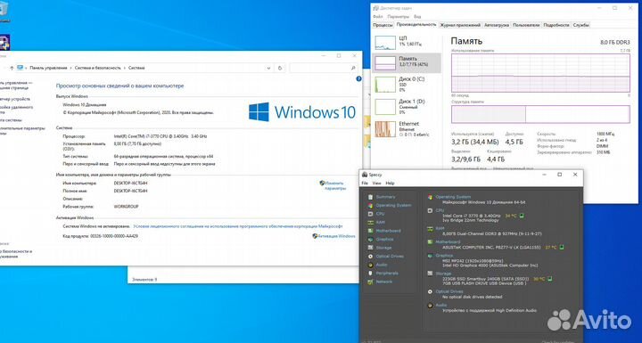
Task: Click the Intel Core i7 3770 line in Speccy
Action: pos(472,216)
